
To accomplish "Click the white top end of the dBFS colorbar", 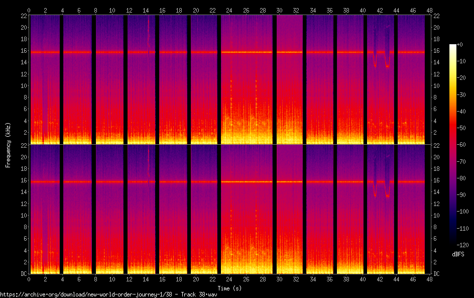I will tap(452, 47).
